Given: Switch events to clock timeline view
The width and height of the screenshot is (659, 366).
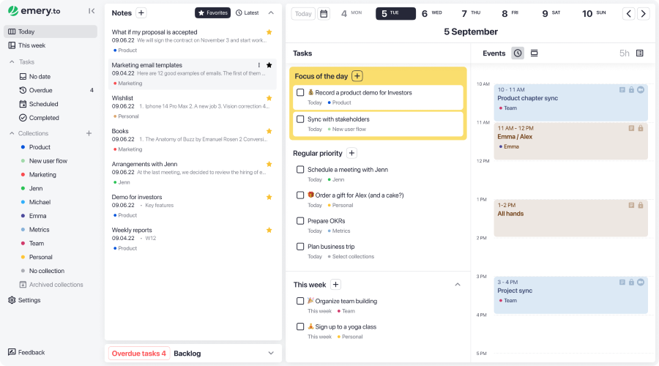Looking at the screenshot, I should pyautogui.click(x=518, y=53).
